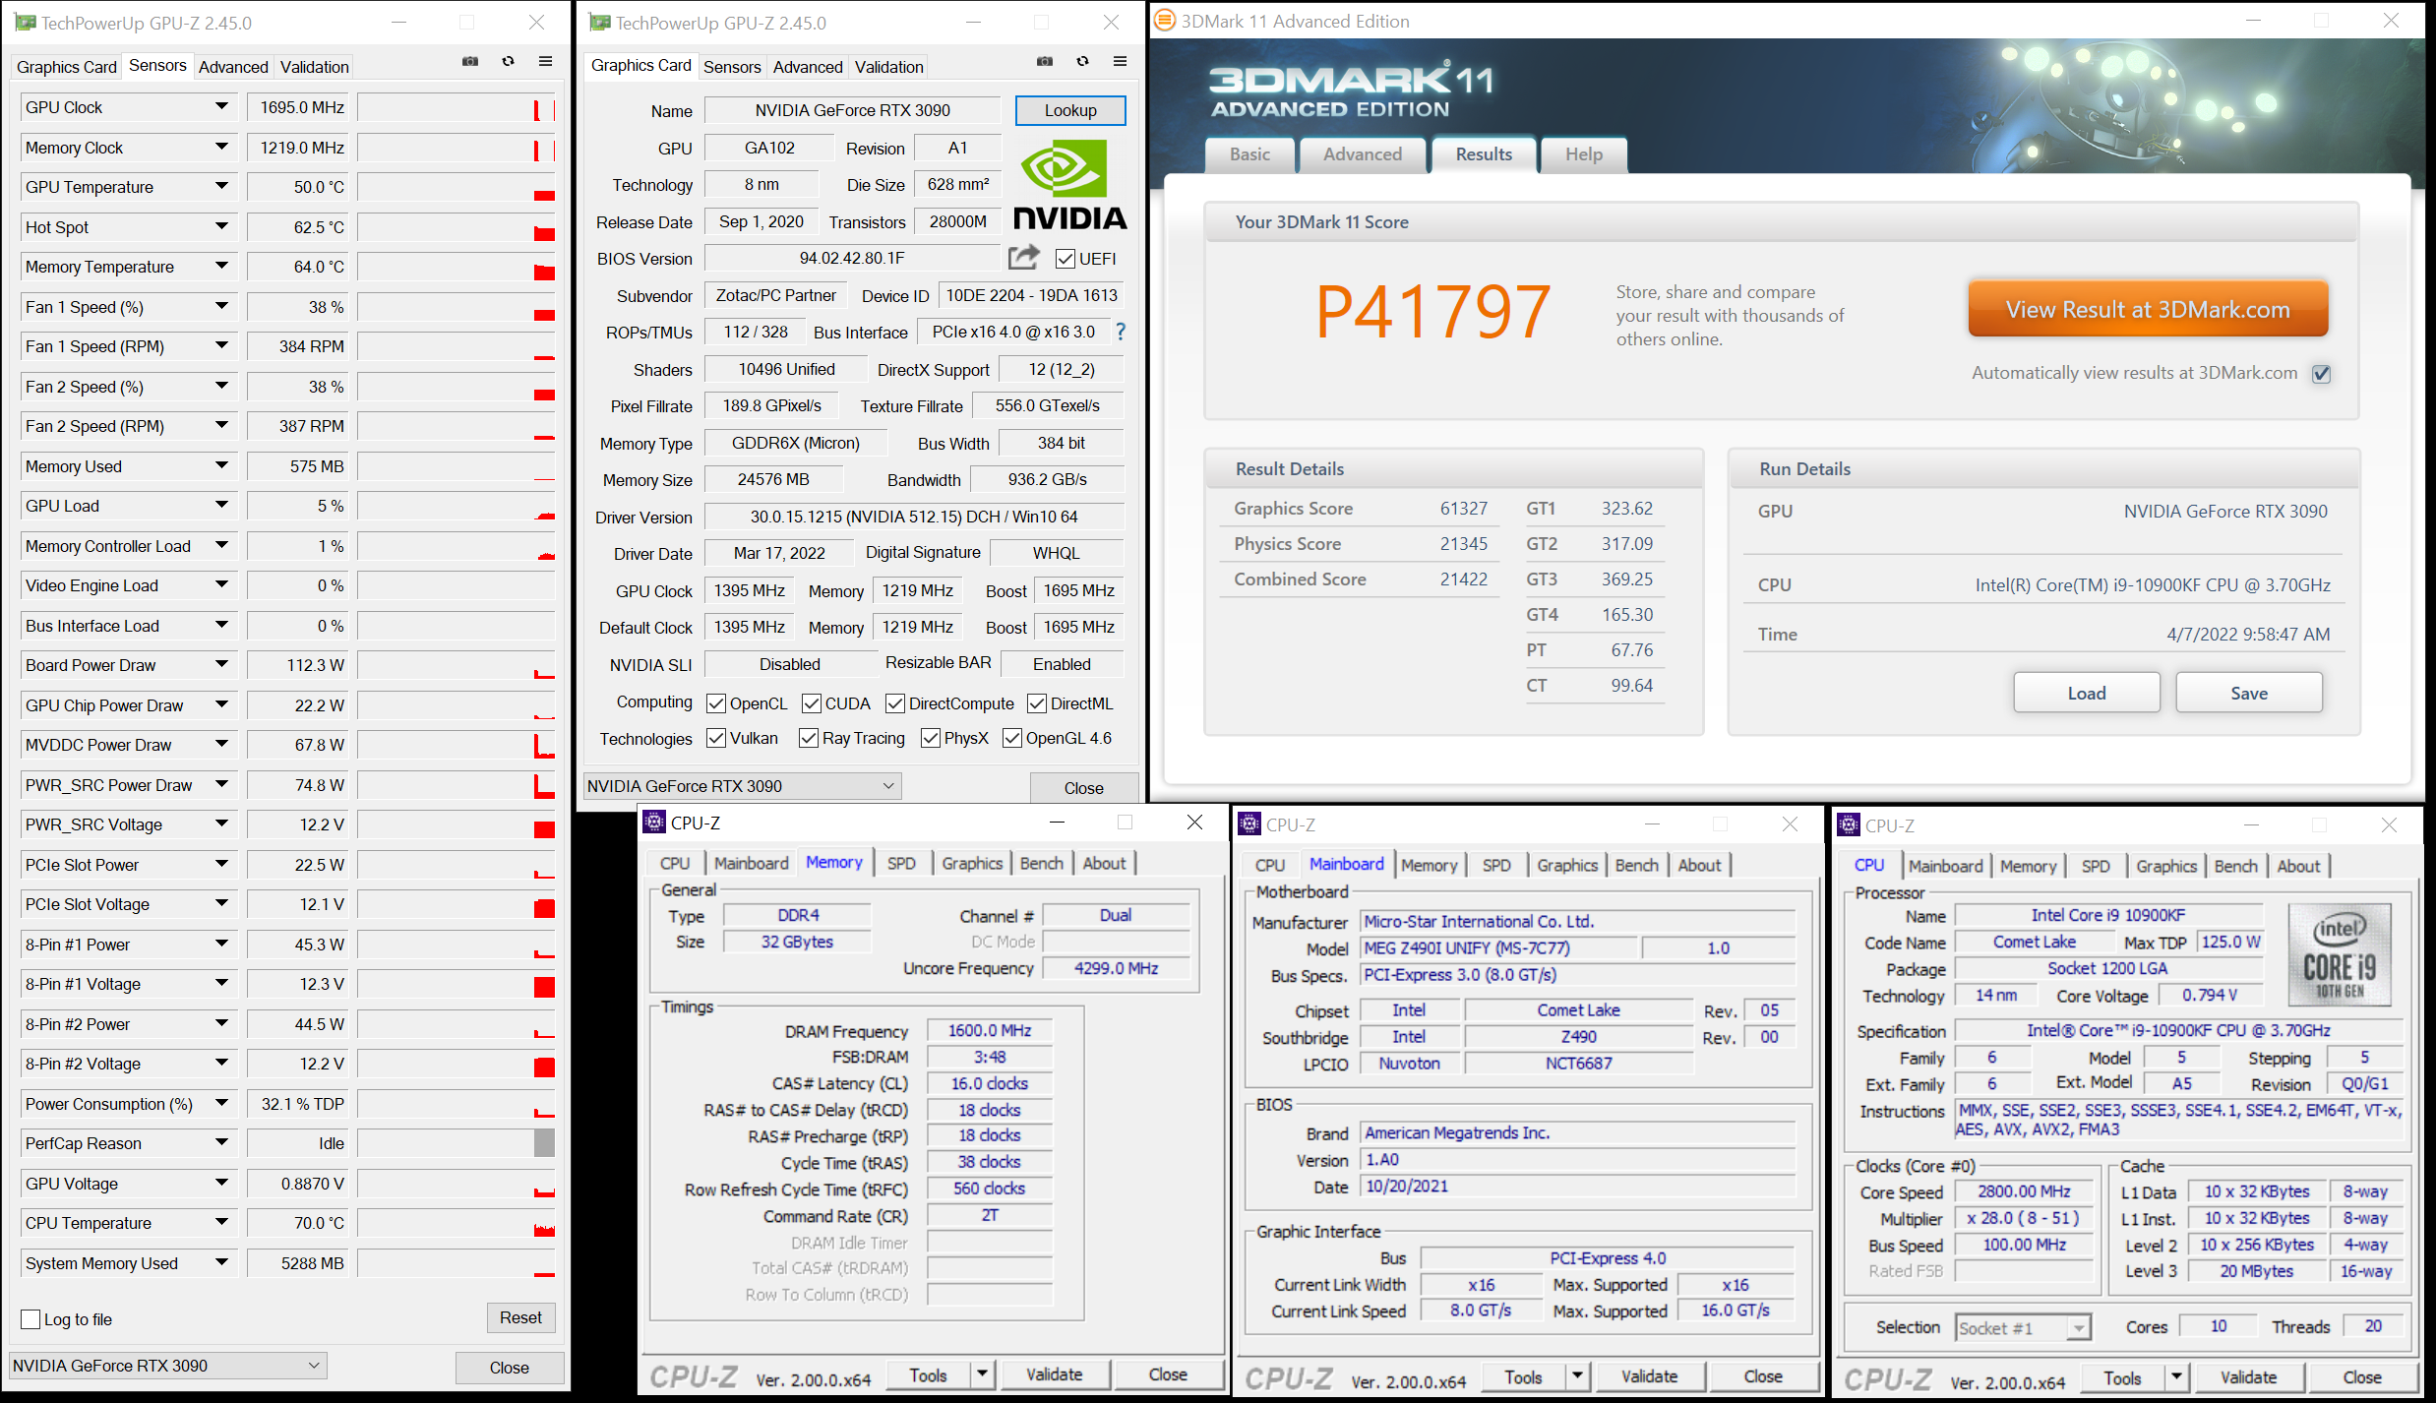
Task: Click the CPU-Z CPU window title bar icon
Action: [x=1848, y=824]
